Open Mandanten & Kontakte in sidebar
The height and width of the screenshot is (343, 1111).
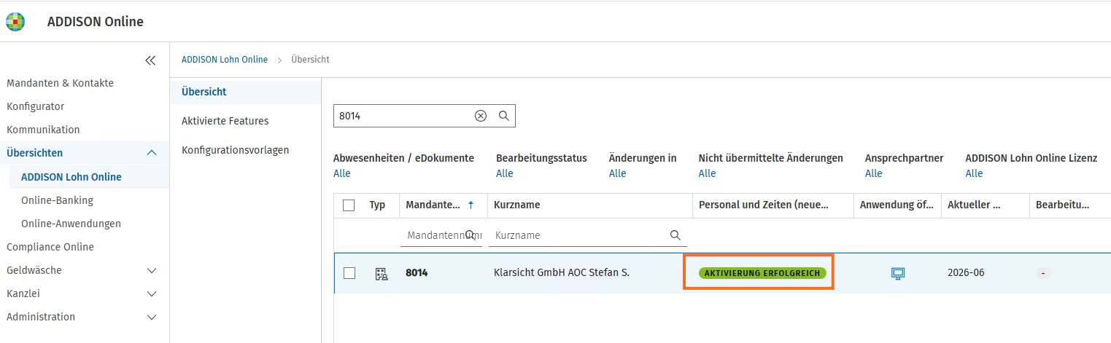coord(60,83)
